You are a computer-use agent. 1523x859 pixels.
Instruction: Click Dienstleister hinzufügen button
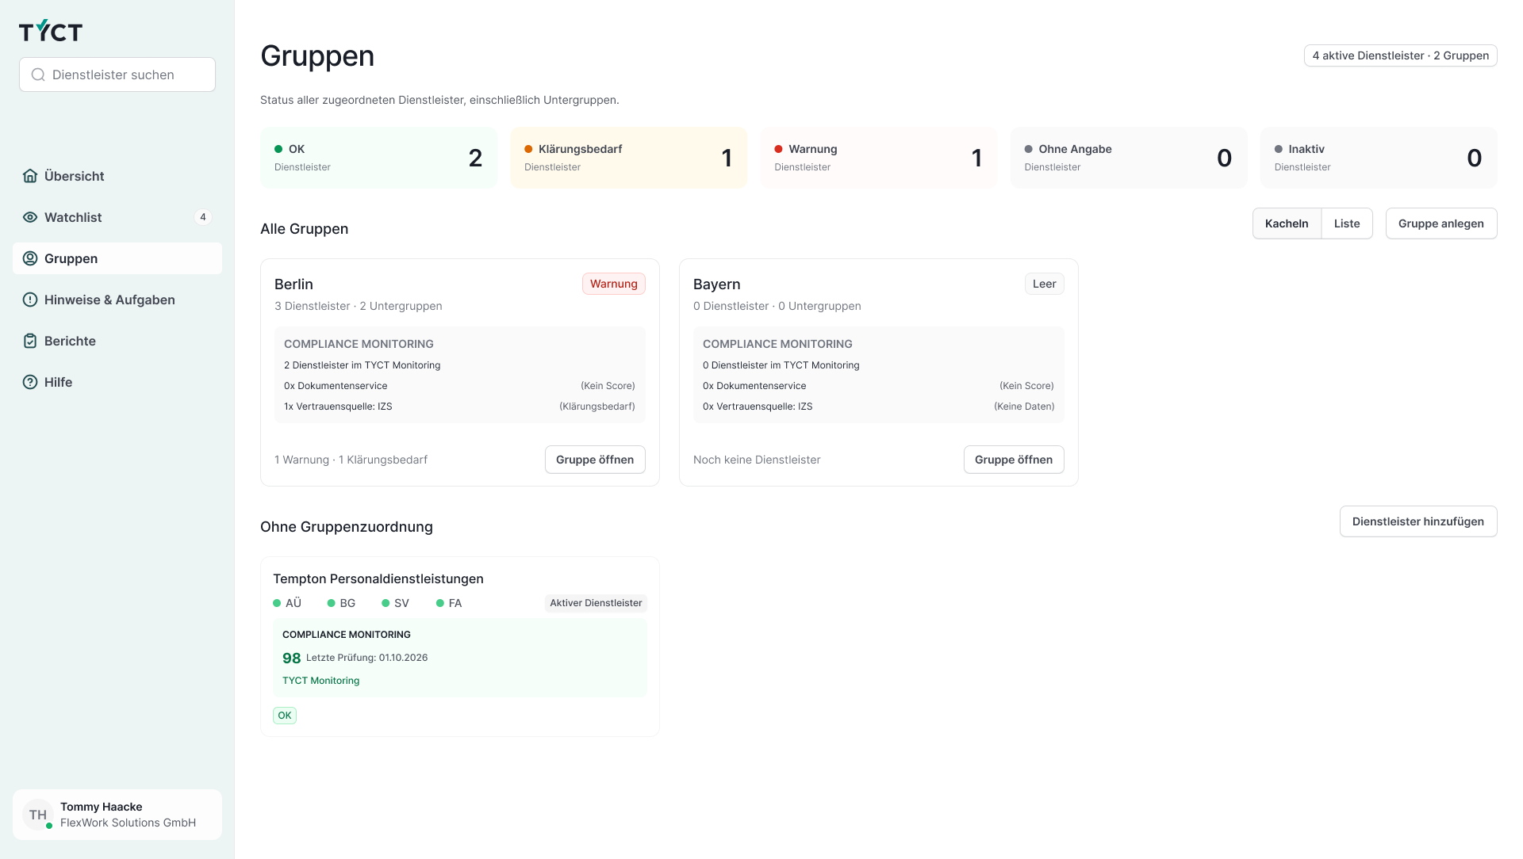coord(1418,521)
